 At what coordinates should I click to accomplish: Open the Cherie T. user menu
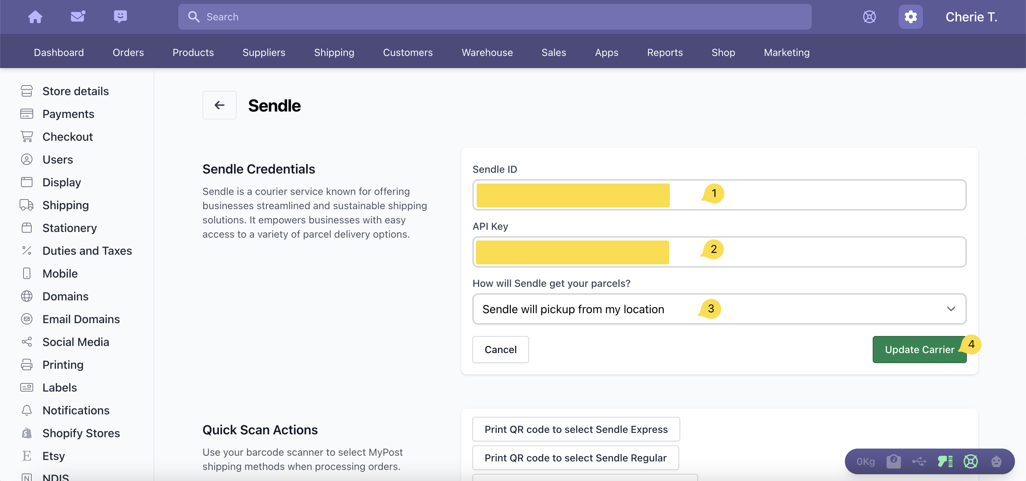(x=971, y=17)
